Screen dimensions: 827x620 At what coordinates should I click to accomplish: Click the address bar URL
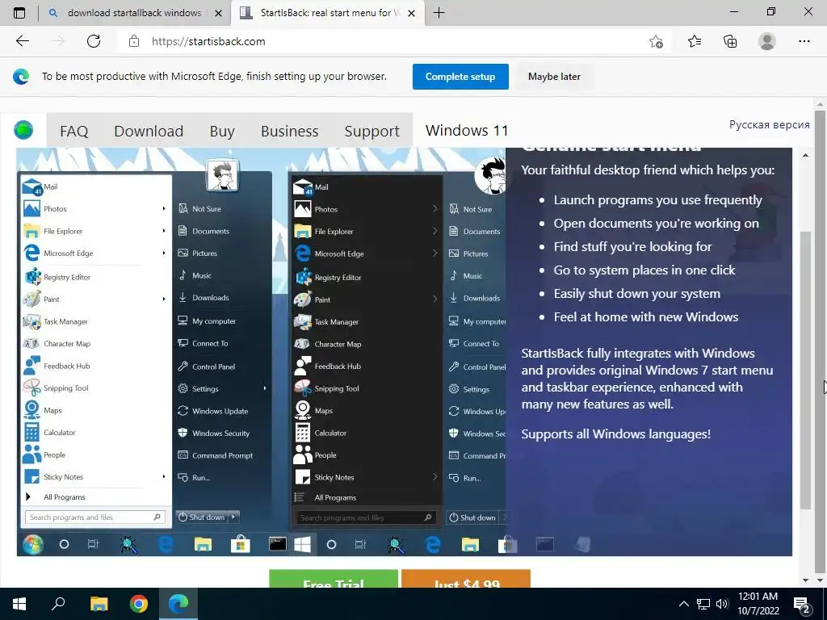(208, 41)
